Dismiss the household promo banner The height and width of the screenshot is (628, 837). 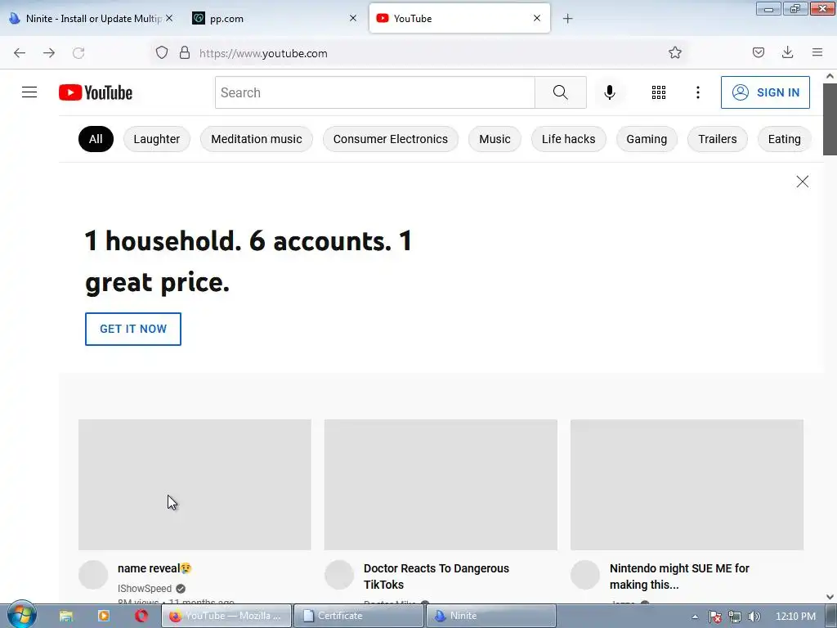pos(803,182)
